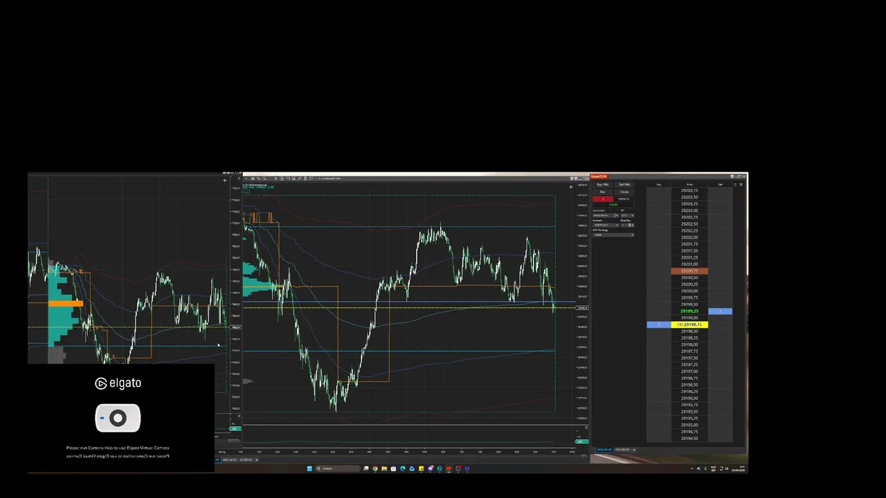The image size is (886, 498).
Task: Add a new SuperDOM tab with plus
Action: click(x=634, y=450)
